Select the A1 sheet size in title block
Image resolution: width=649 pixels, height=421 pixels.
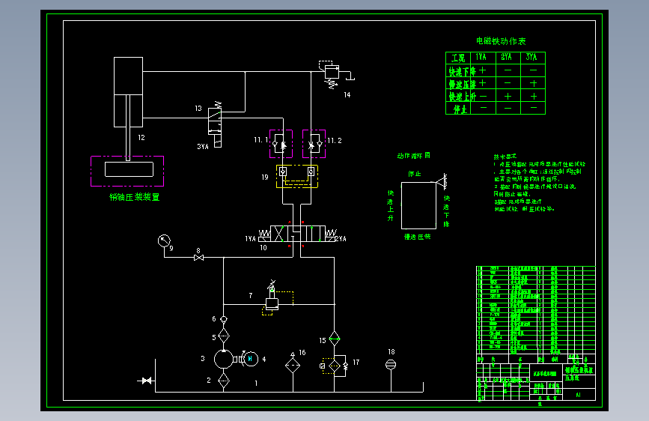tap(578, 395)
